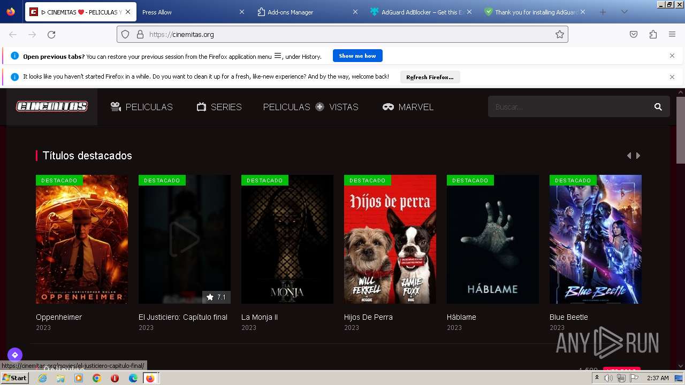Open the Firefox application menu
The width and height of the screenshot is (685, 385).
tap(672, 34)
